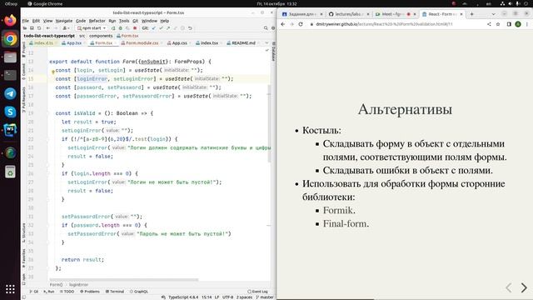This screenshot has width=533, height=300.
Task: Switch to the Form.module.css editor tab
Action: pos(139,42)
